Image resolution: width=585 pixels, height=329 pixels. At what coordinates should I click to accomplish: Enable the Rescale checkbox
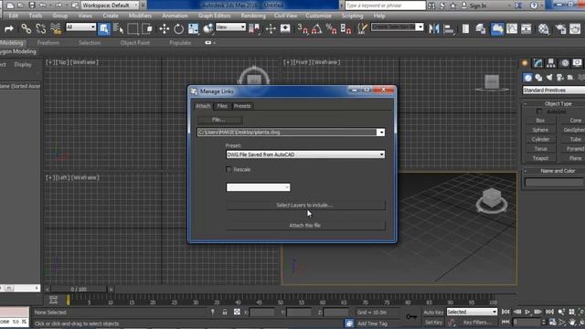[229, 169]
